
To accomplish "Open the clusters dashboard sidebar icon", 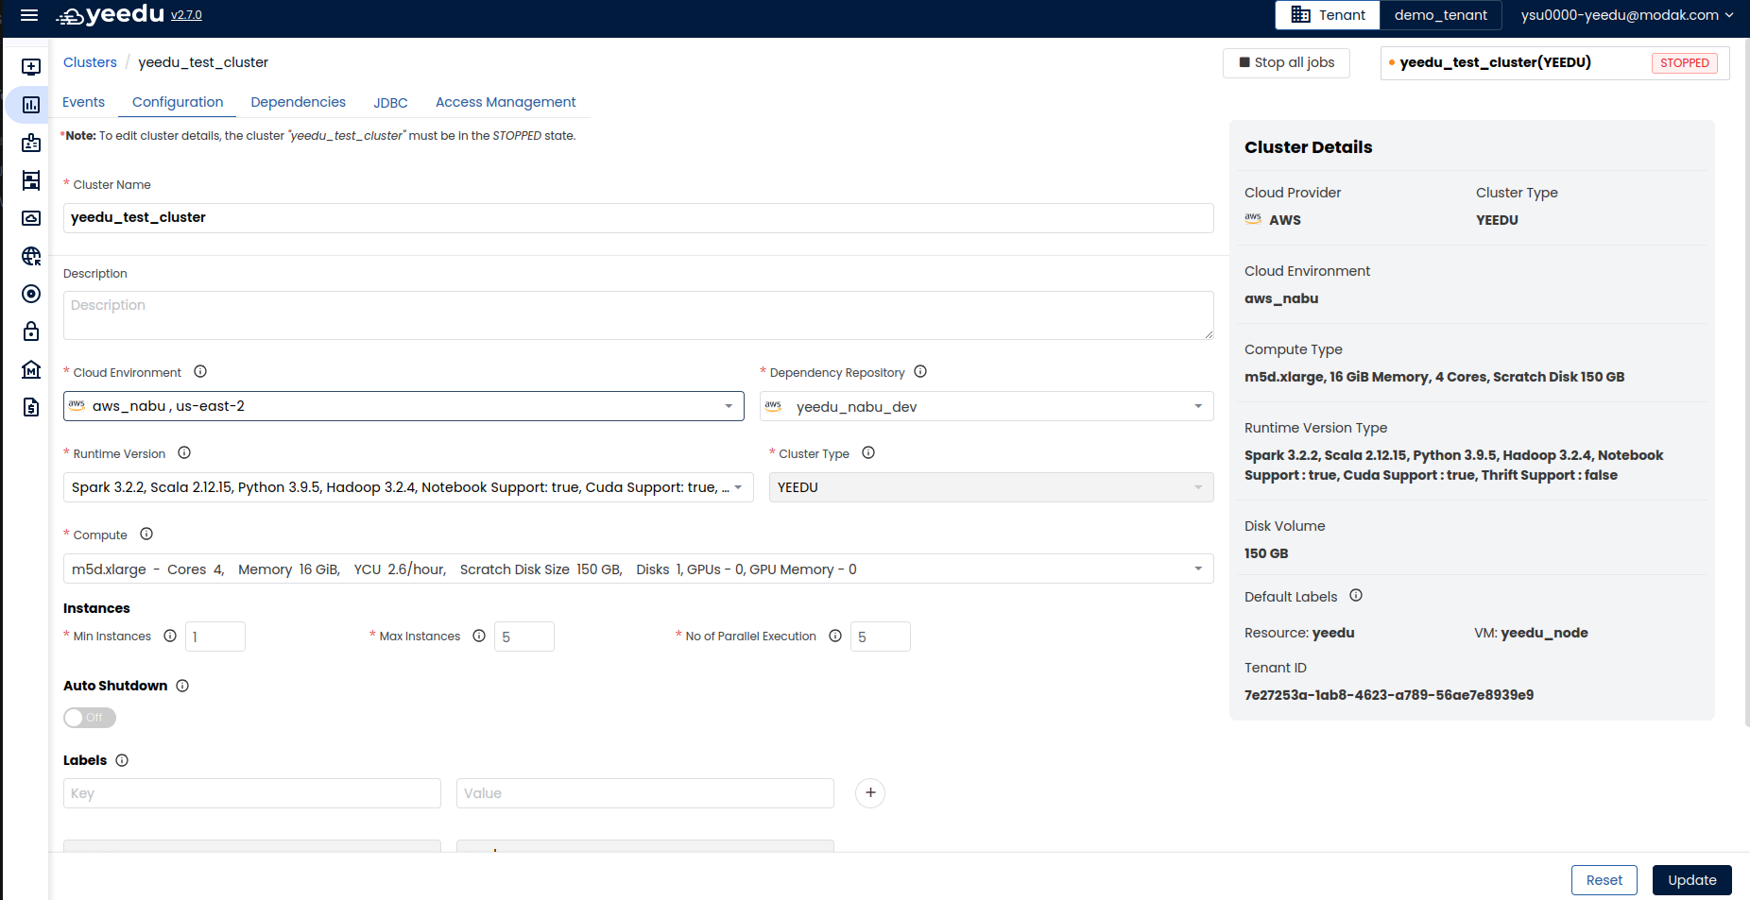I will [31, 105].
